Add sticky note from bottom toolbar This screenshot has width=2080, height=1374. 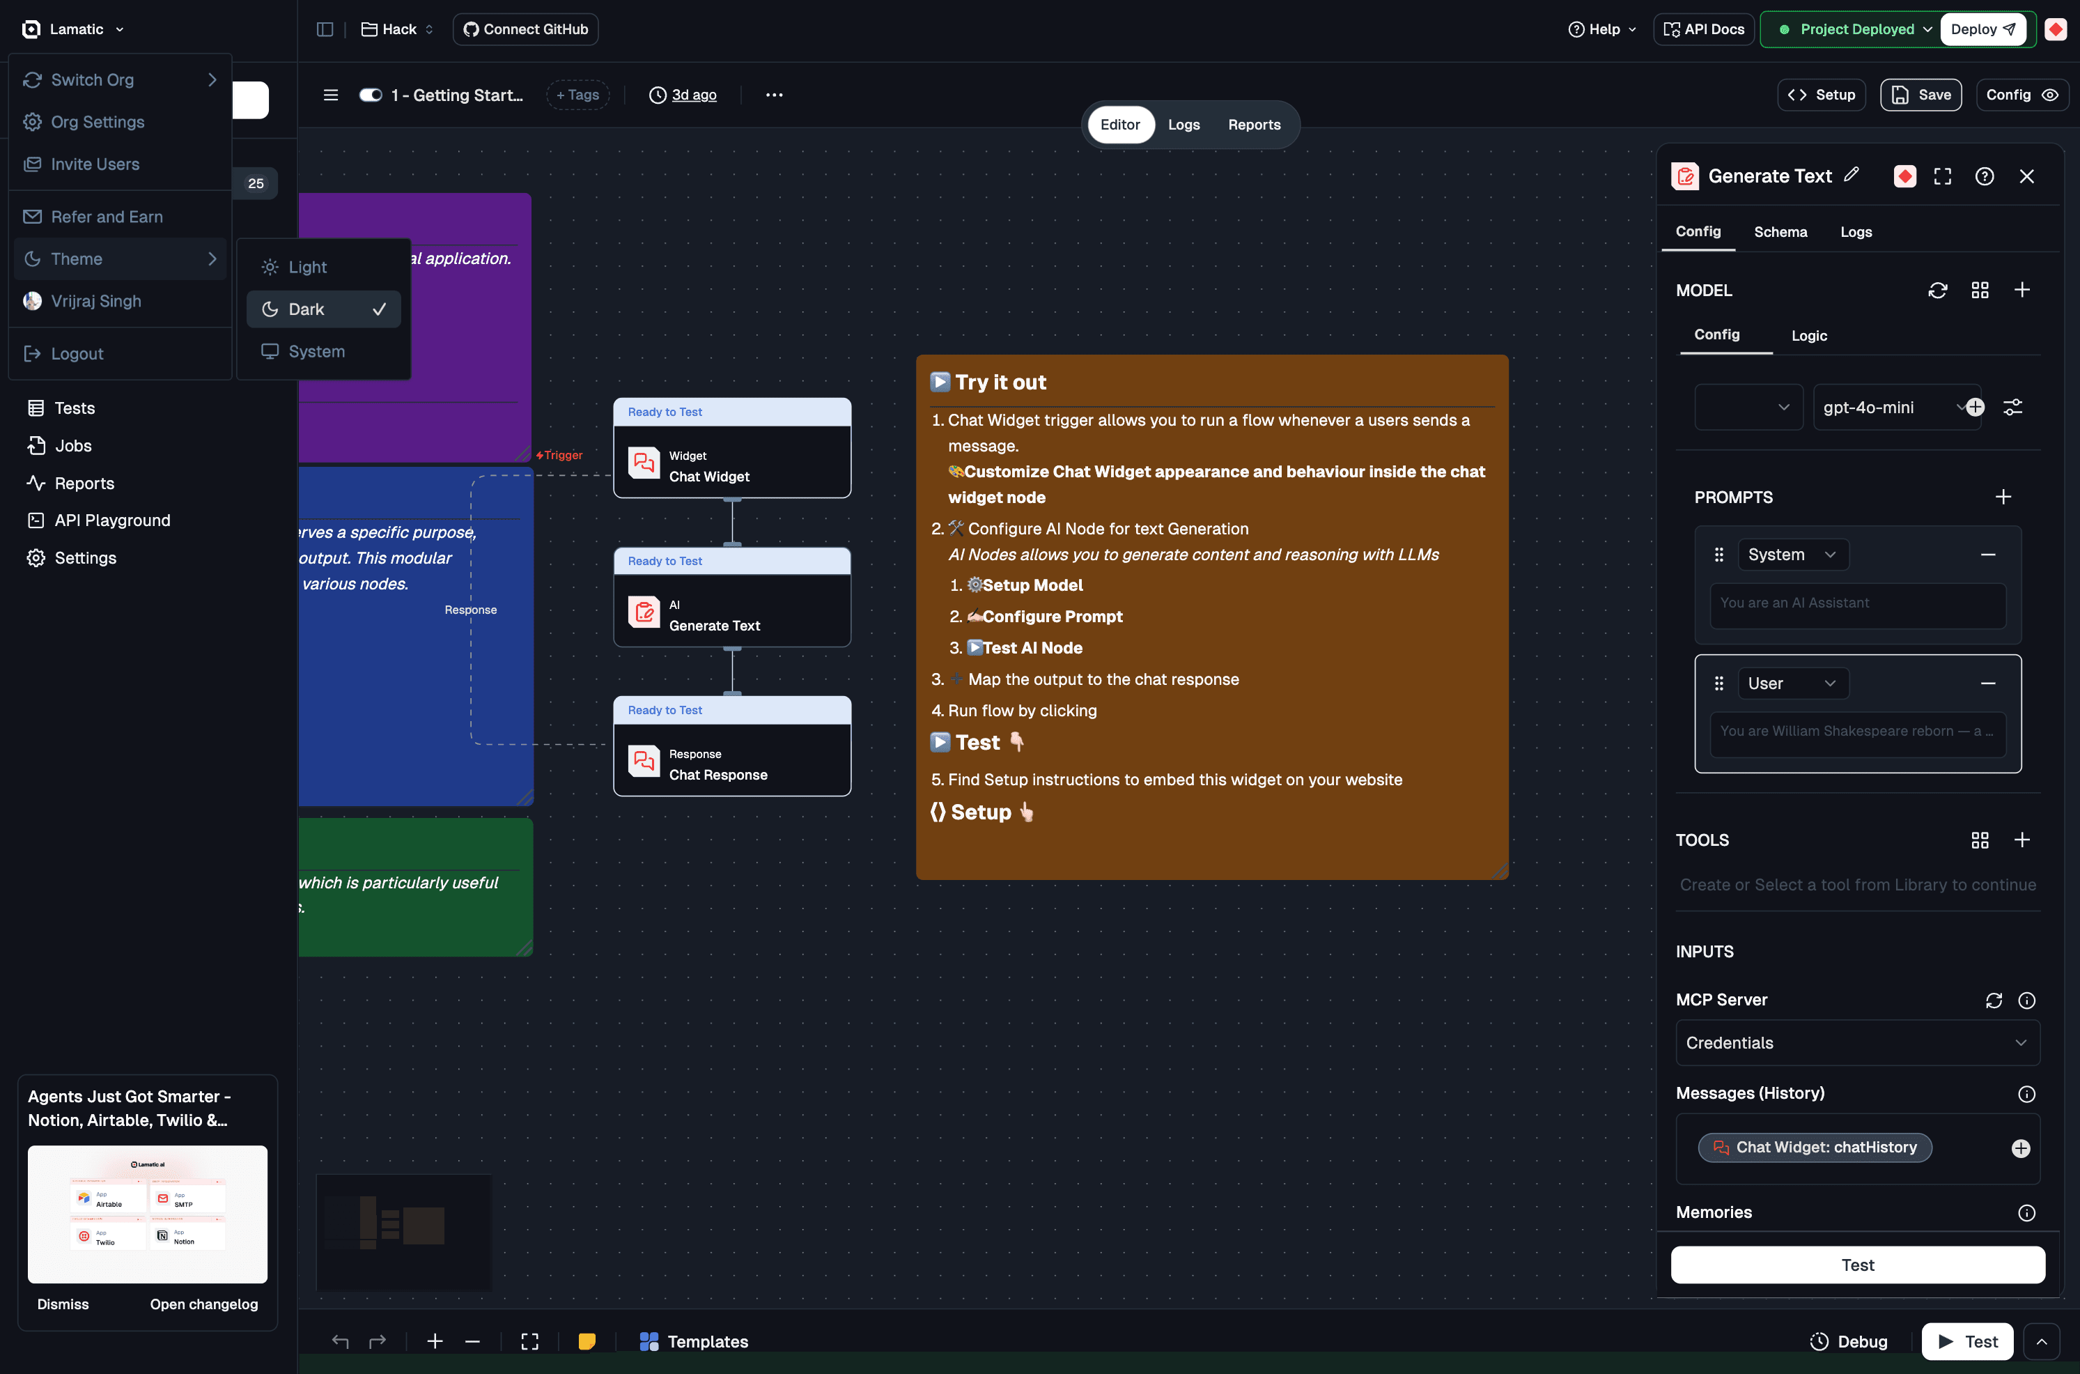click(x=587, y=1341)
